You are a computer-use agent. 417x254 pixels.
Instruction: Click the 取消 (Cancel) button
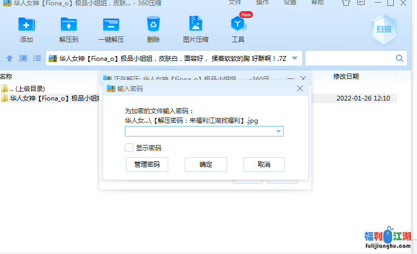click(264, 165)
